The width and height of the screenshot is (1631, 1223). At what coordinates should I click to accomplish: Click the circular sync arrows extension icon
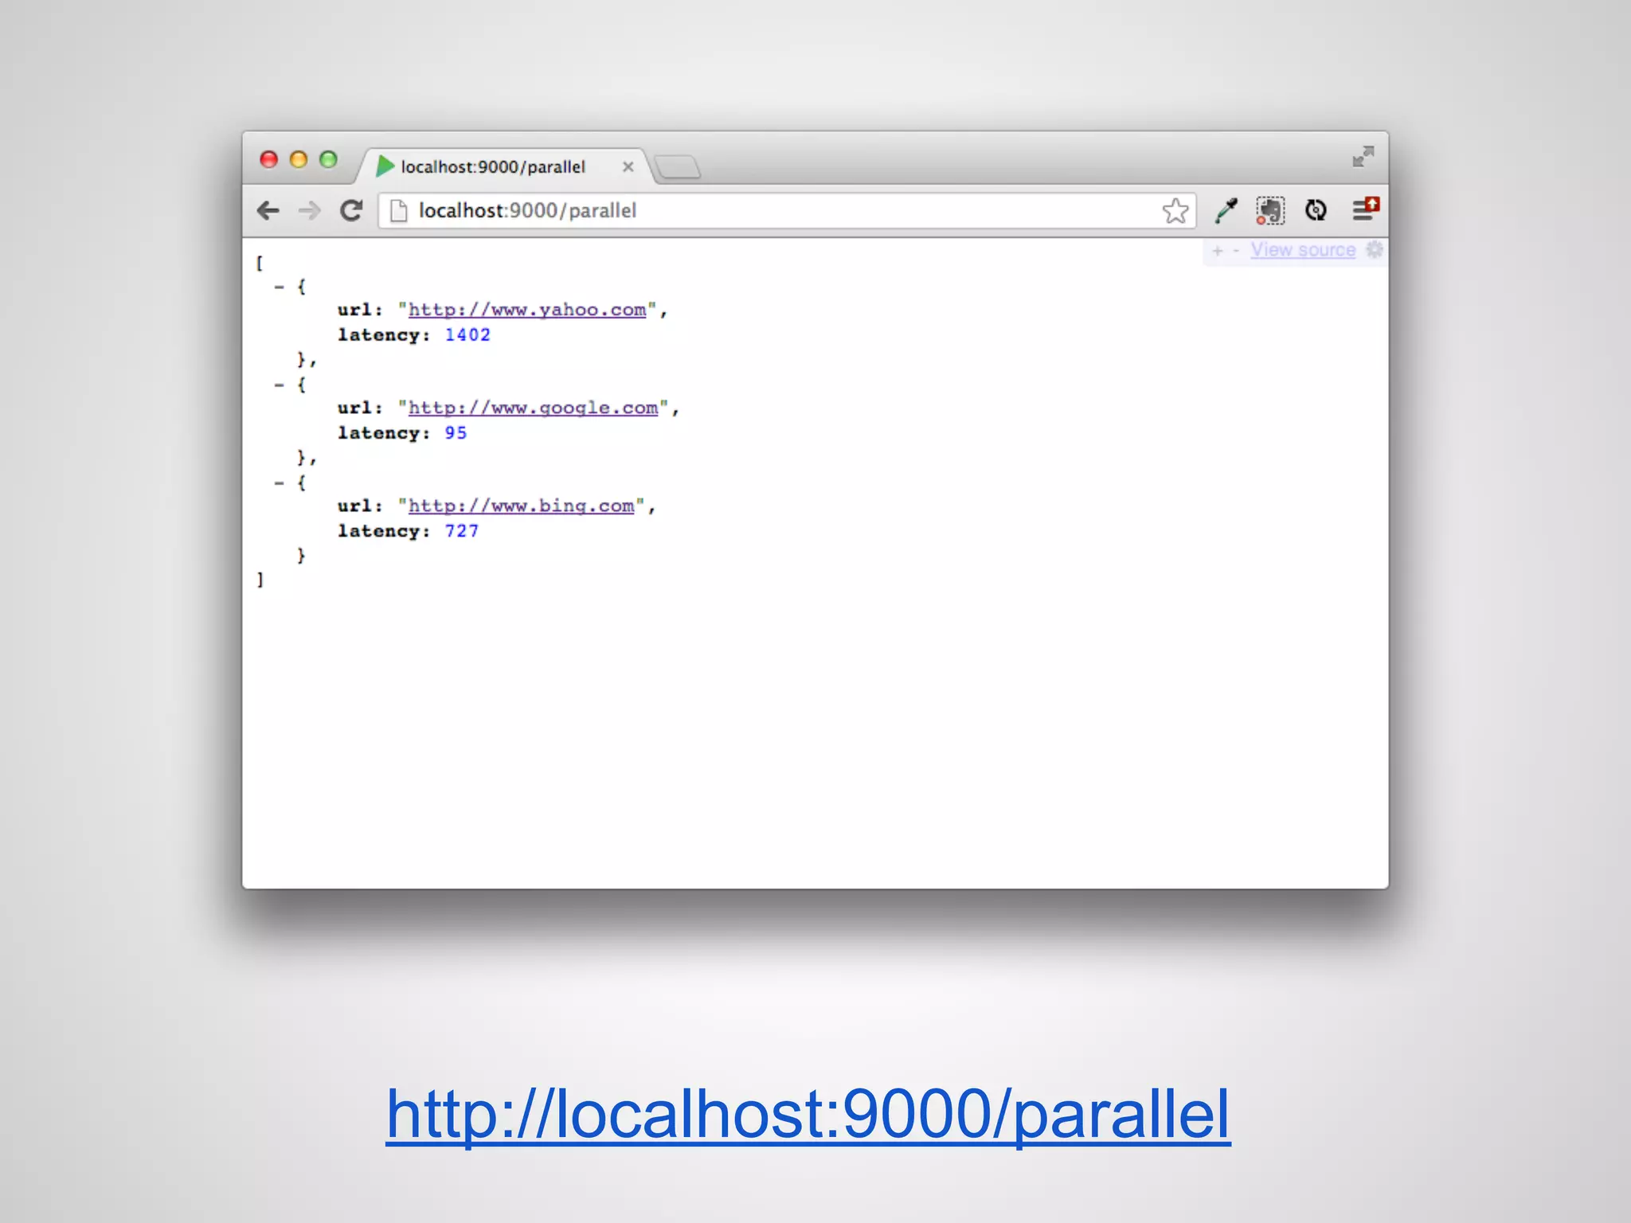click(x=1316, y=210)
